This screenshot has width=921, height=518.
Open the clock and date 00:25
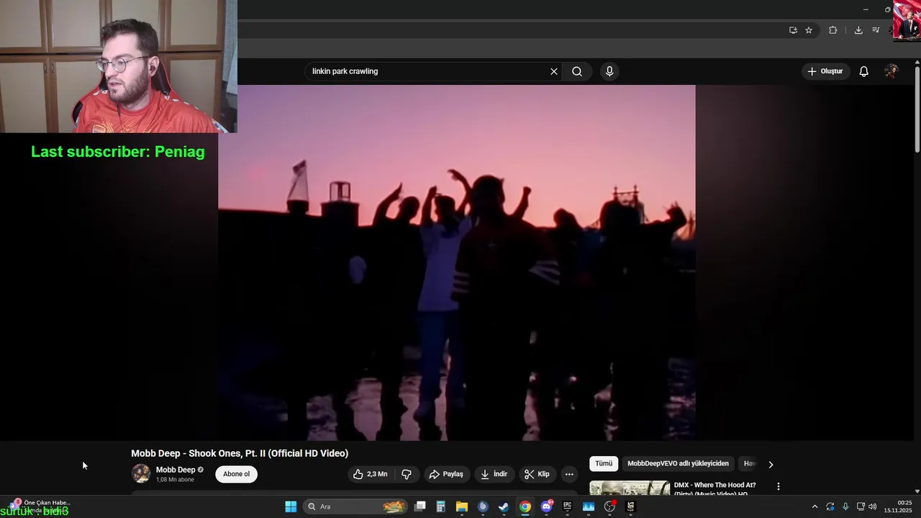[898, 506]
